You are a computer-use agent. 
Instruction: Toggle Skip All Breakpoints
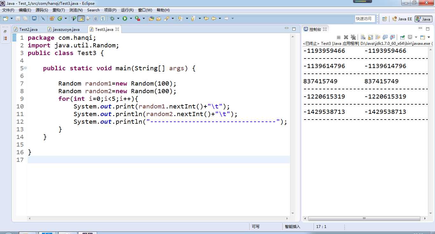43,19
